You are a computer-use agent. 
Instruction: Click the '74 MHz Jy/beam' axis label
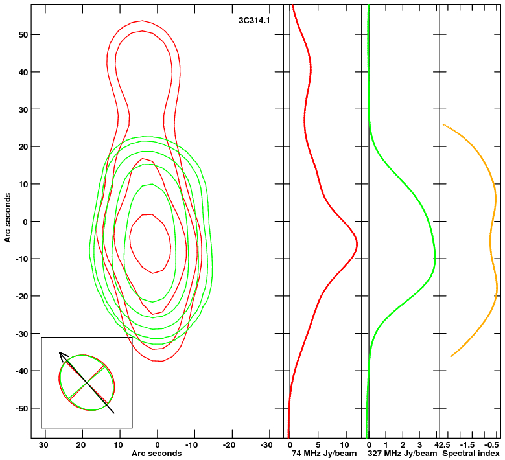pos(324,454)
